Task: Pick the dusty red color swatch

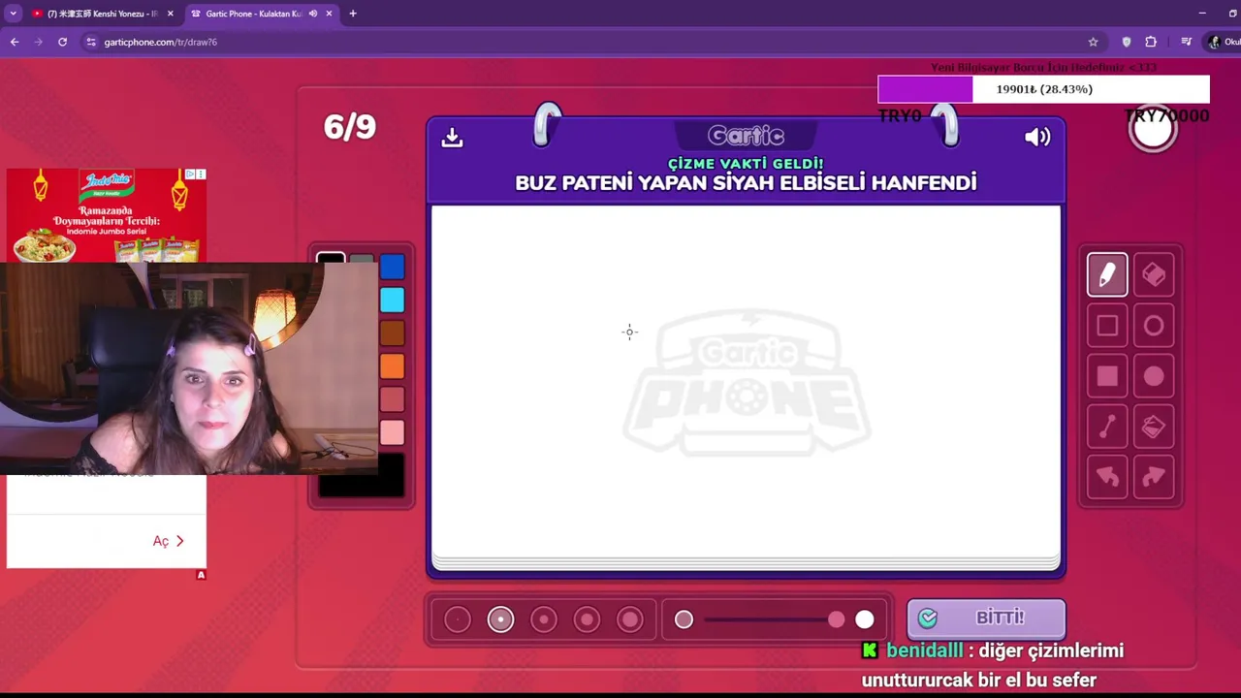Action: click(x=392, y=399)
